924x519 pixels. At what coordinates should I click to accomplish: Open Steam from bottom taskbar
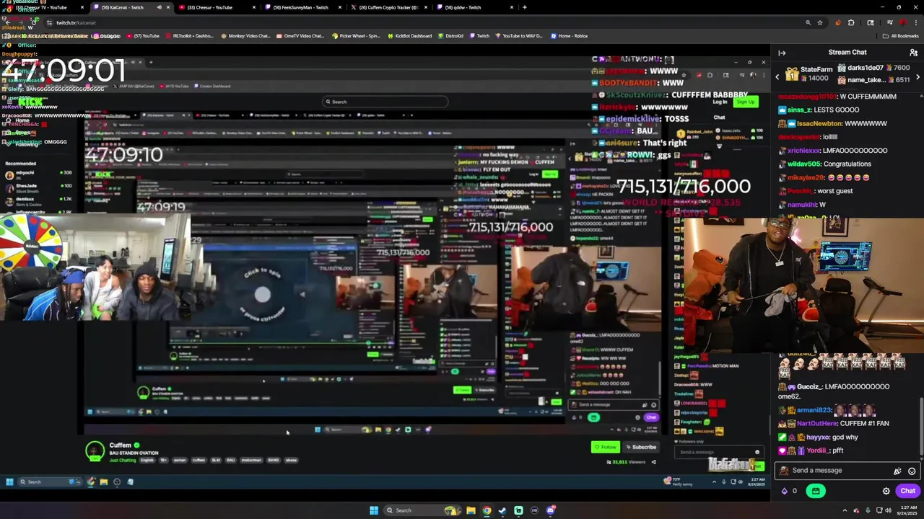coord(502,510)
